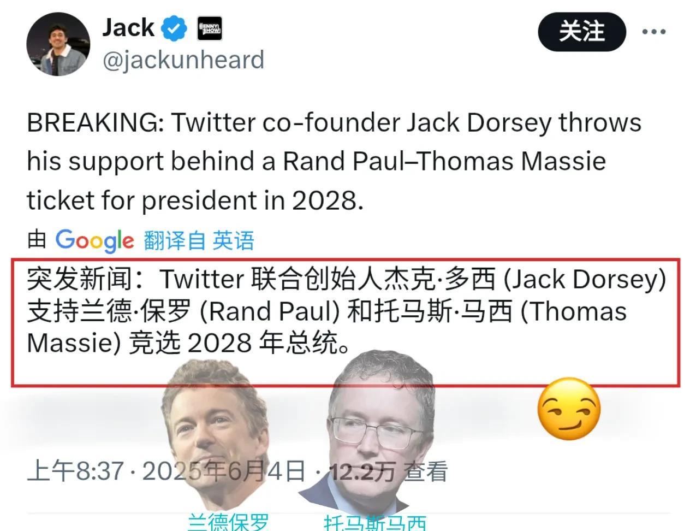Click the translated Chinese text in the red box
Screen dimensions: 696x531
coord(347,311)
